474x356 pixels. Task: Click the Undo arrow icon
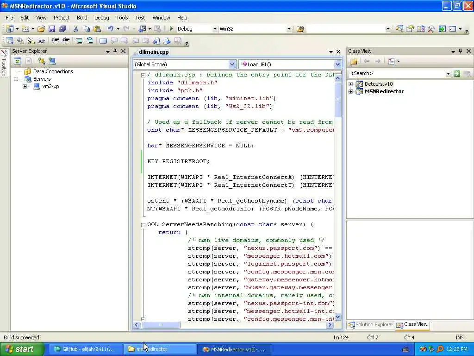point(110,29)
